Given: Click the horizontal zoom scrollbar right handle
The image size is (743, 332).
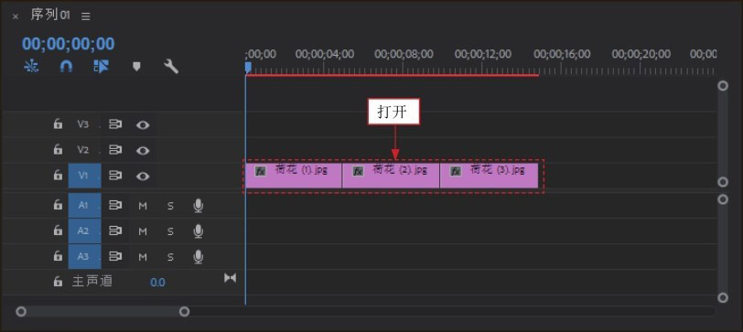Looking at the screenshot, I should [184, 312].
